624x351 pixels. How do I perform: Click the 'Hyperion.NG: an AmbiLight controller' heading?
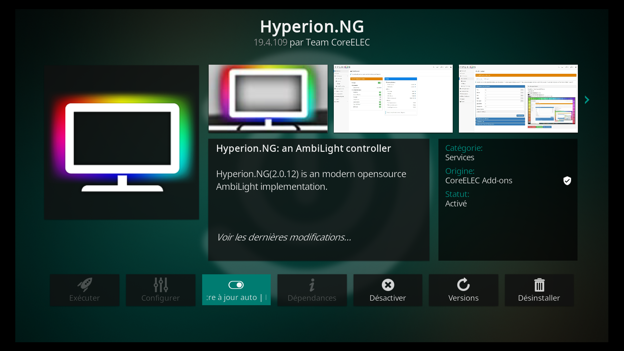click(x=304, y=148)
